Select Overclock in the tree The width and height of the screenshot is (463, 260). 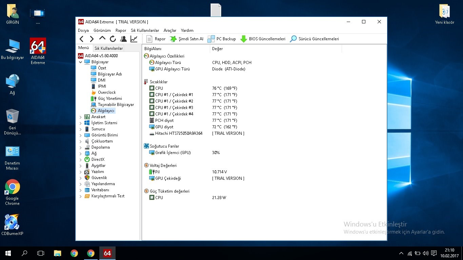(x=103, y=92)
